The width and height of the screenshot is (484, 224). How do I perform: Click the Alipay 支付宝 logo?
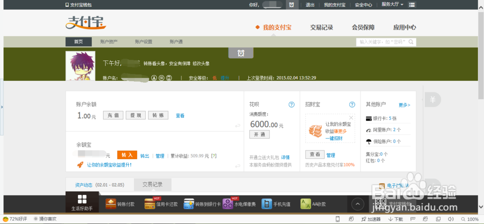(x=86, y=23)
